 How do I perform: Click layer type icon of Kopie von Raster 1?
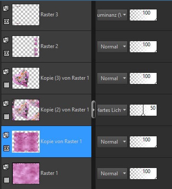click(6, 135)
